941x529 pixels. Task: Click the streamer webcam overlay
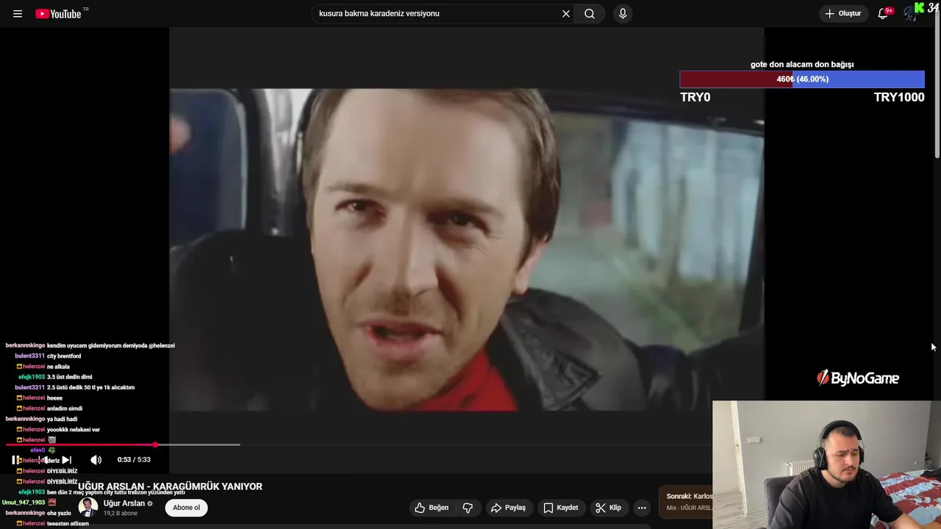coord(826,464)
